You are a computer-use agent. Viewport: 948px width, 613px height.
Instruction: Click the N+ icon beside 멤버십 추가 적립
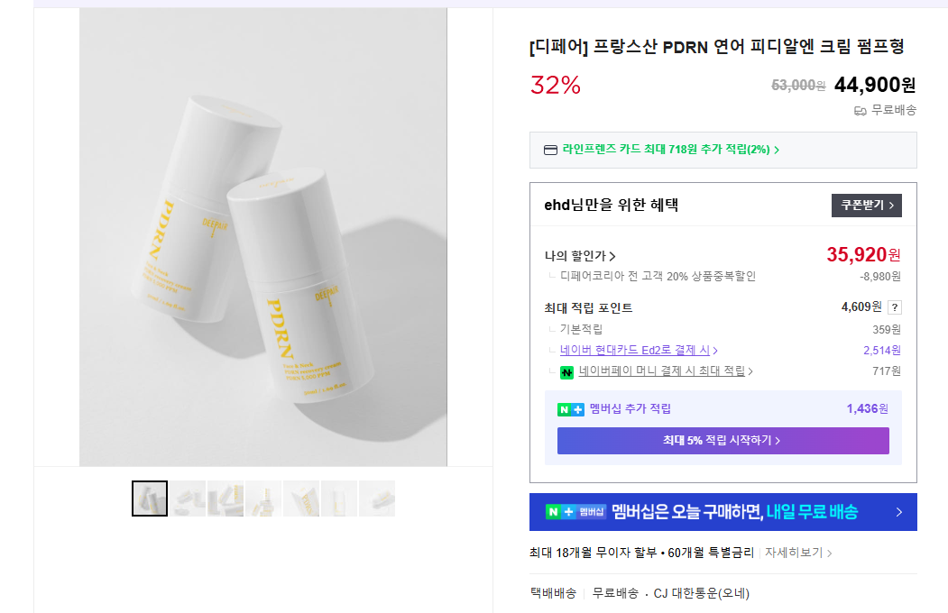point(571,409)
